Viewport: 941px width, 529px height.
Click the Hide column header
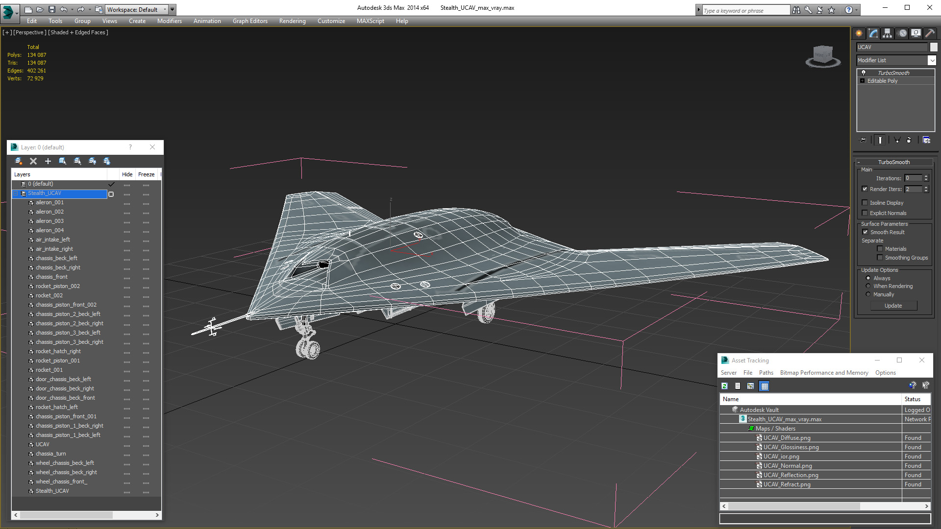(x=127, y=174)
